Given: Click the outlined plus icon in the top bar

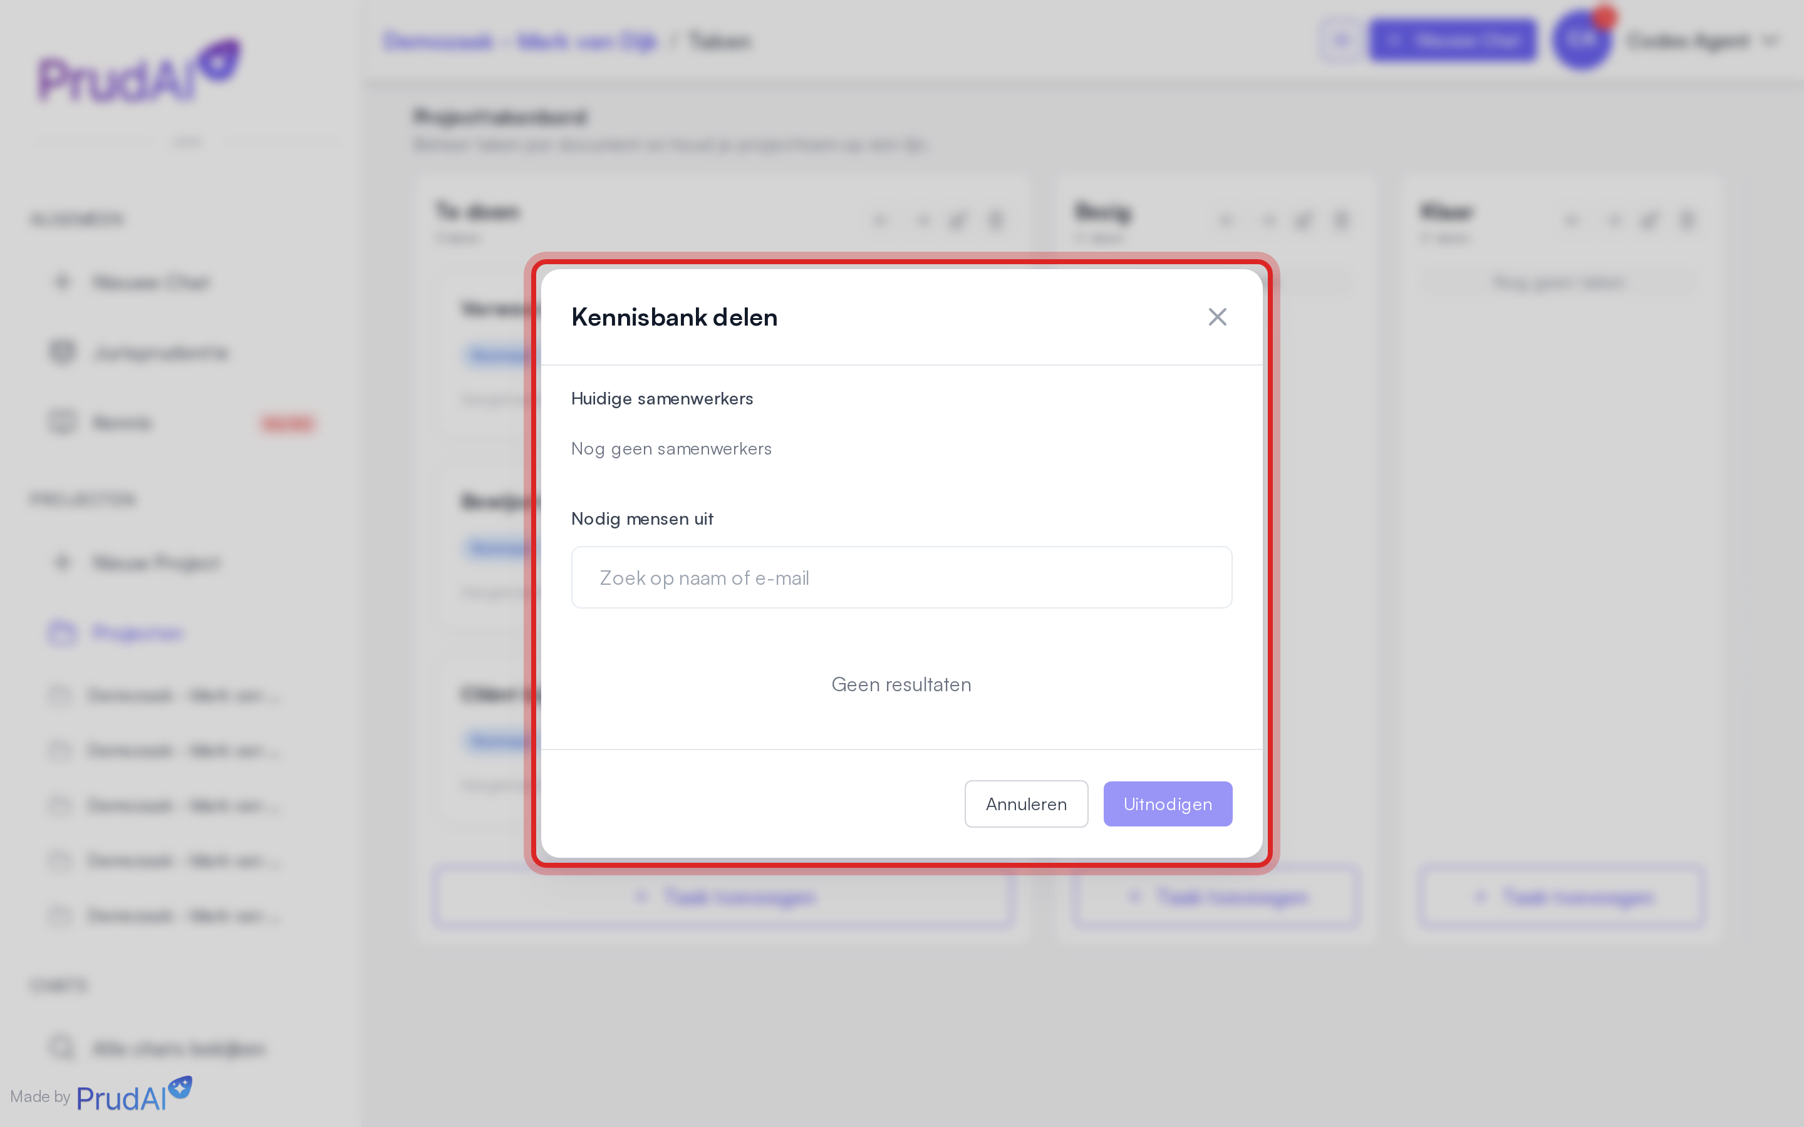Looking at the screenshot, I should 1341,40.
